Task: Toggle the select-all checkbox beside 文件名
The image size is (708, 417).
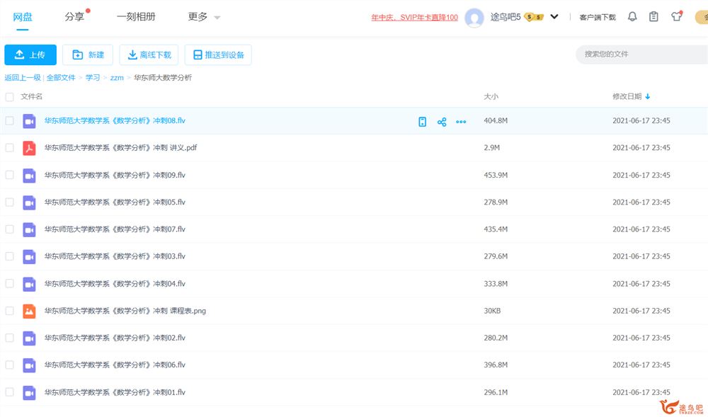Action: click(9, 96)
